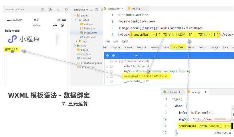Click the randomNum1 line in index.js
The height and width of the screenshot is (137, 234).
pos(205,126)
